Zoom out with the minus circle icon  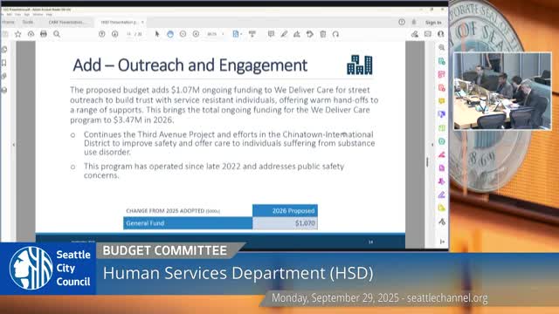(183, 34)
